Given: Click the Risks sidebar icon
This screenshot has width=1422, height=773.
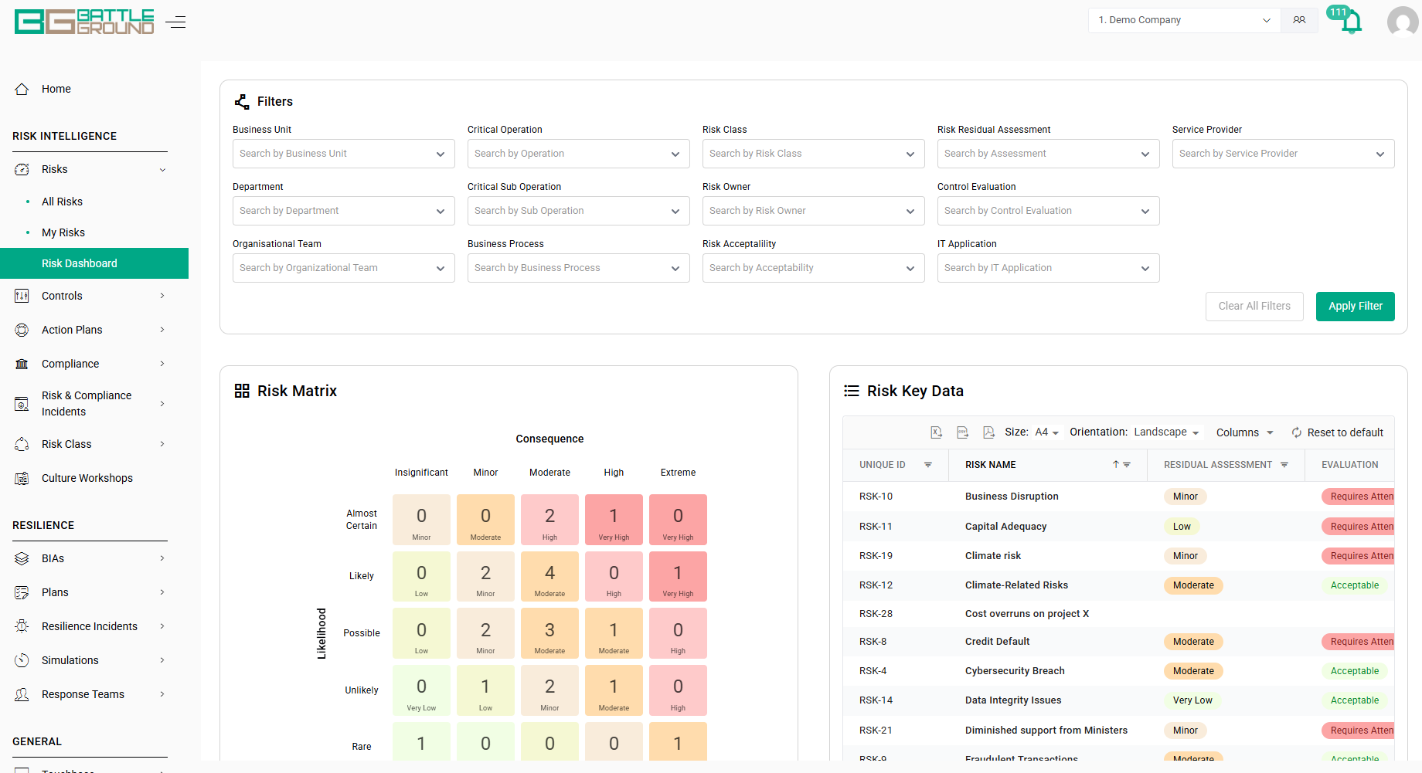Looking at the screenshot, I should tap(22, 169).
